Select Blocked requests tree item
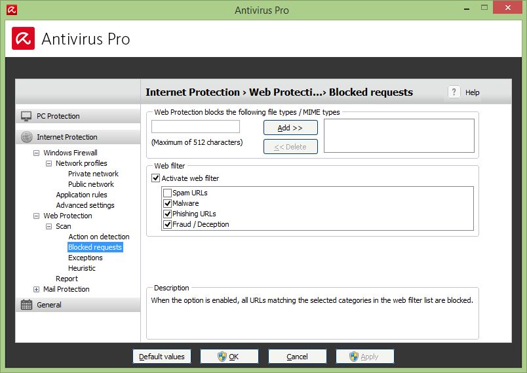This screenshot has height=373, width=527. [95, 247]
